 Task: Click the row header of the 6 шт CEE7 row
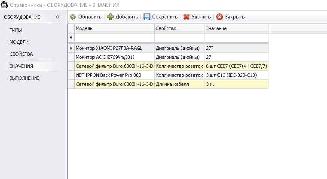71,66
